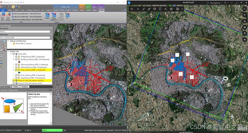Open ArcGIS Earth Settings gear
Image resolution: width=248 pixels, height=133 pixels.
click(x=171, y=9)
